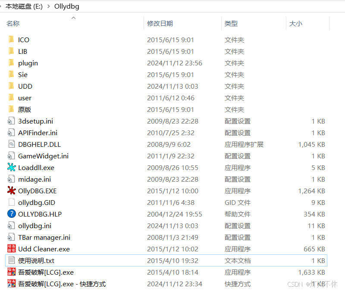Sort files by 修改日期 column header

pyautogui.click(x=160, y=23)
